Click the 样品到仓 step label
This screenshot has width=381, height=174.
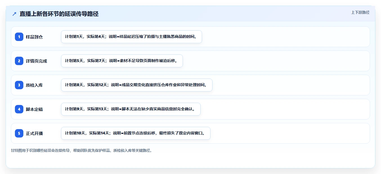pos(34,37)
